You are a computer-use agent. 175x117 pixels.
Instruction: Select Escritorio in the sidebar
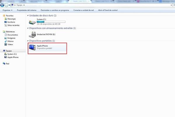point(11,22)
